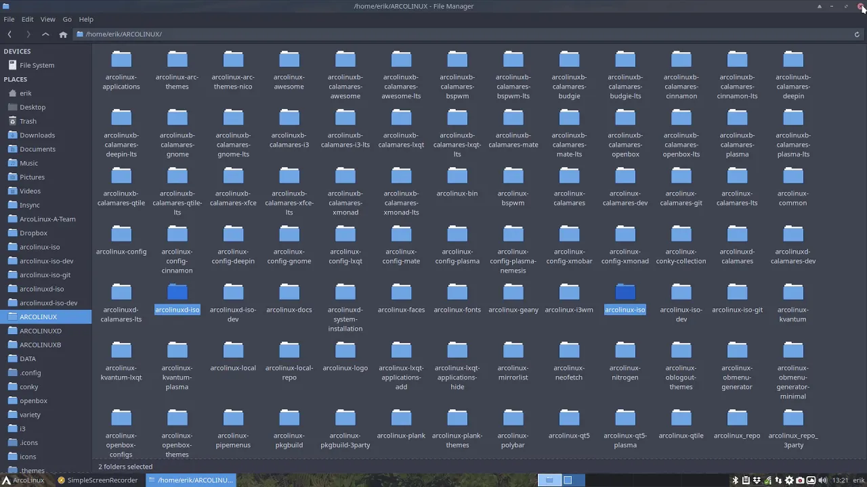Open the conky bookmark in the sidebar
Viewport: 867px width, 487px height.
click(x=46, y=387)
